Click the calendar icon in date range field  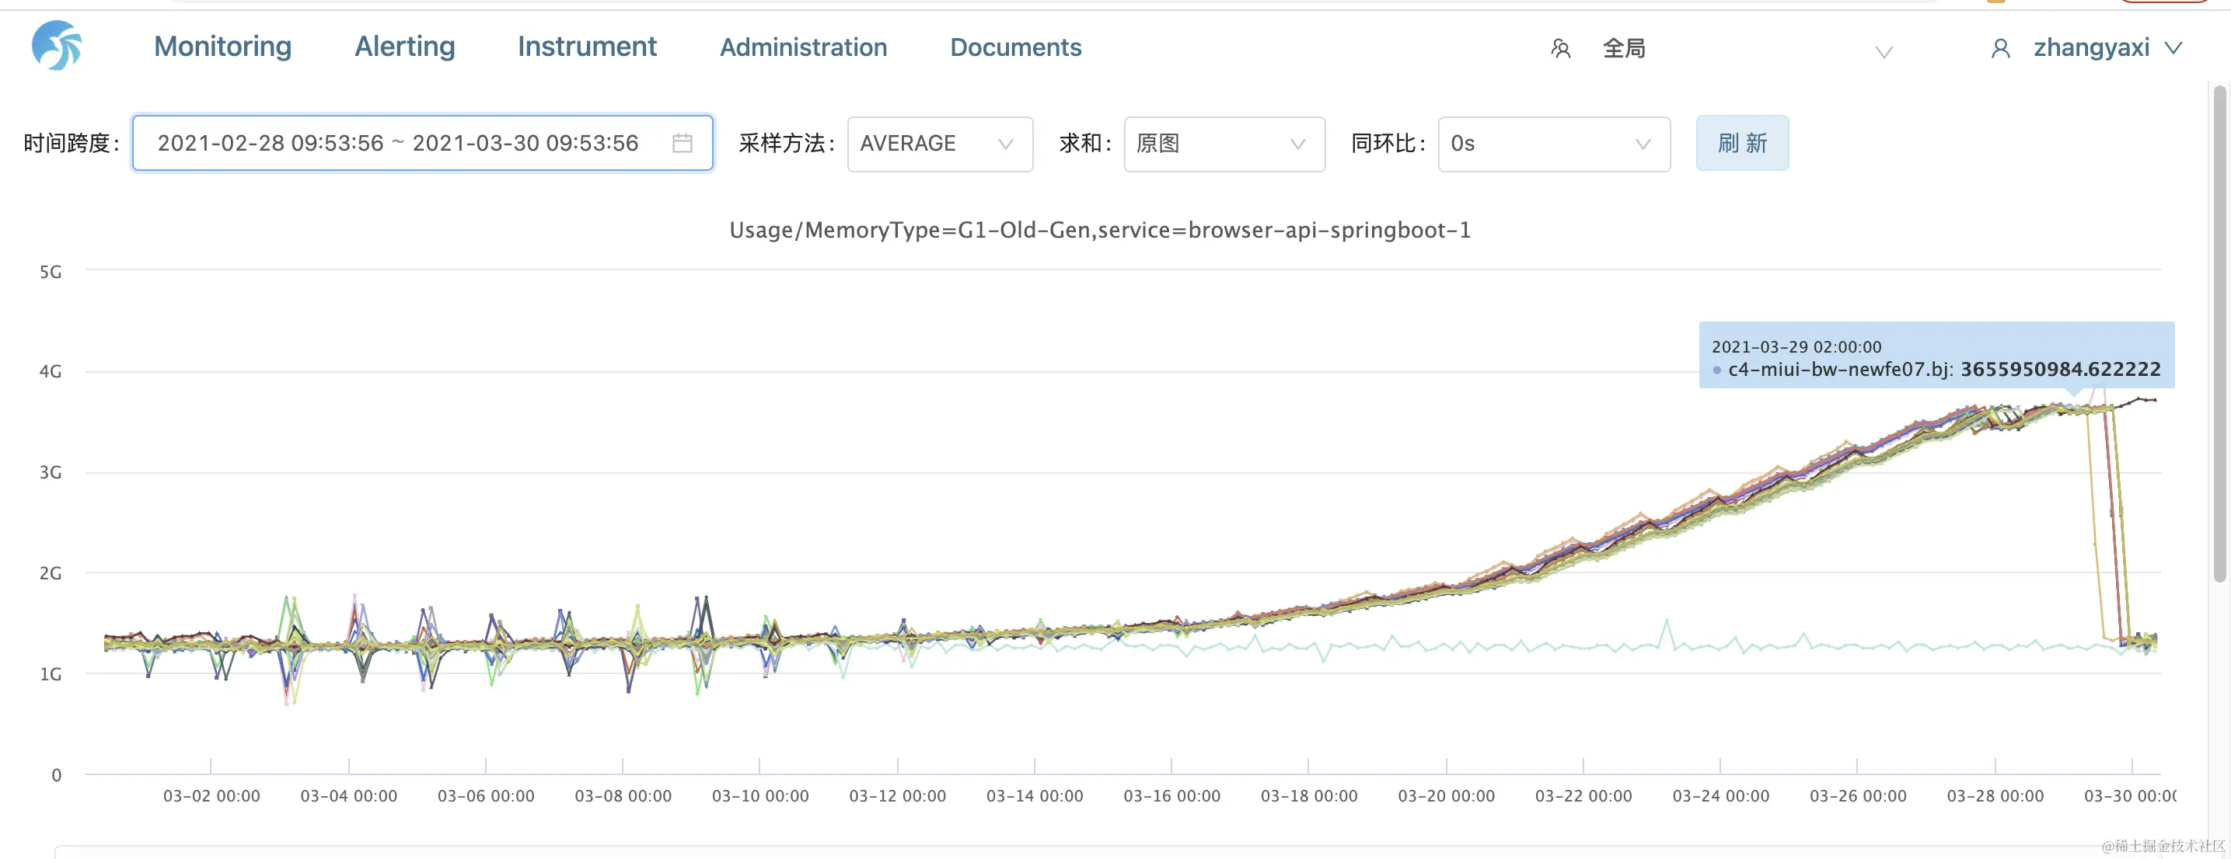[682, 143]
